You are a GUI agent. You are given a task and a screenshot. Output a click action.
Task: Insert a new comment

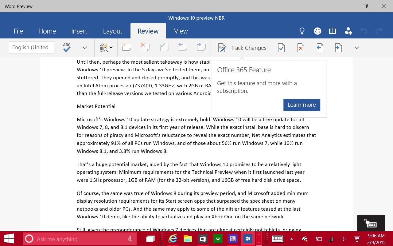pyautogui.click(x=126, y=47)
